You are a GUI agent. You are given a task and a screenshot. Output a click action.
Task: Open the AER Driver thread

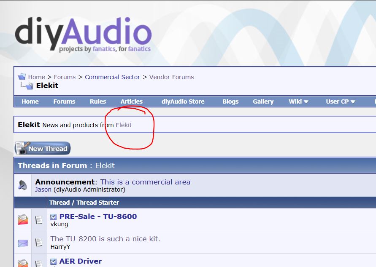(81, 261)
